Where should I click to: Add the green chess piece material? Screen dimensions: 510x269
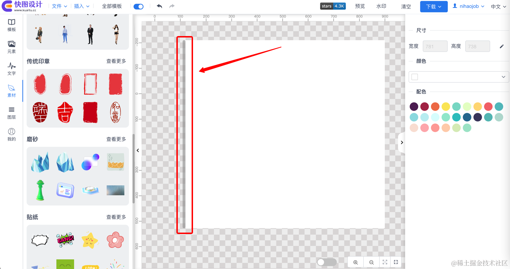pyautogui.click(x=40, y=190)
